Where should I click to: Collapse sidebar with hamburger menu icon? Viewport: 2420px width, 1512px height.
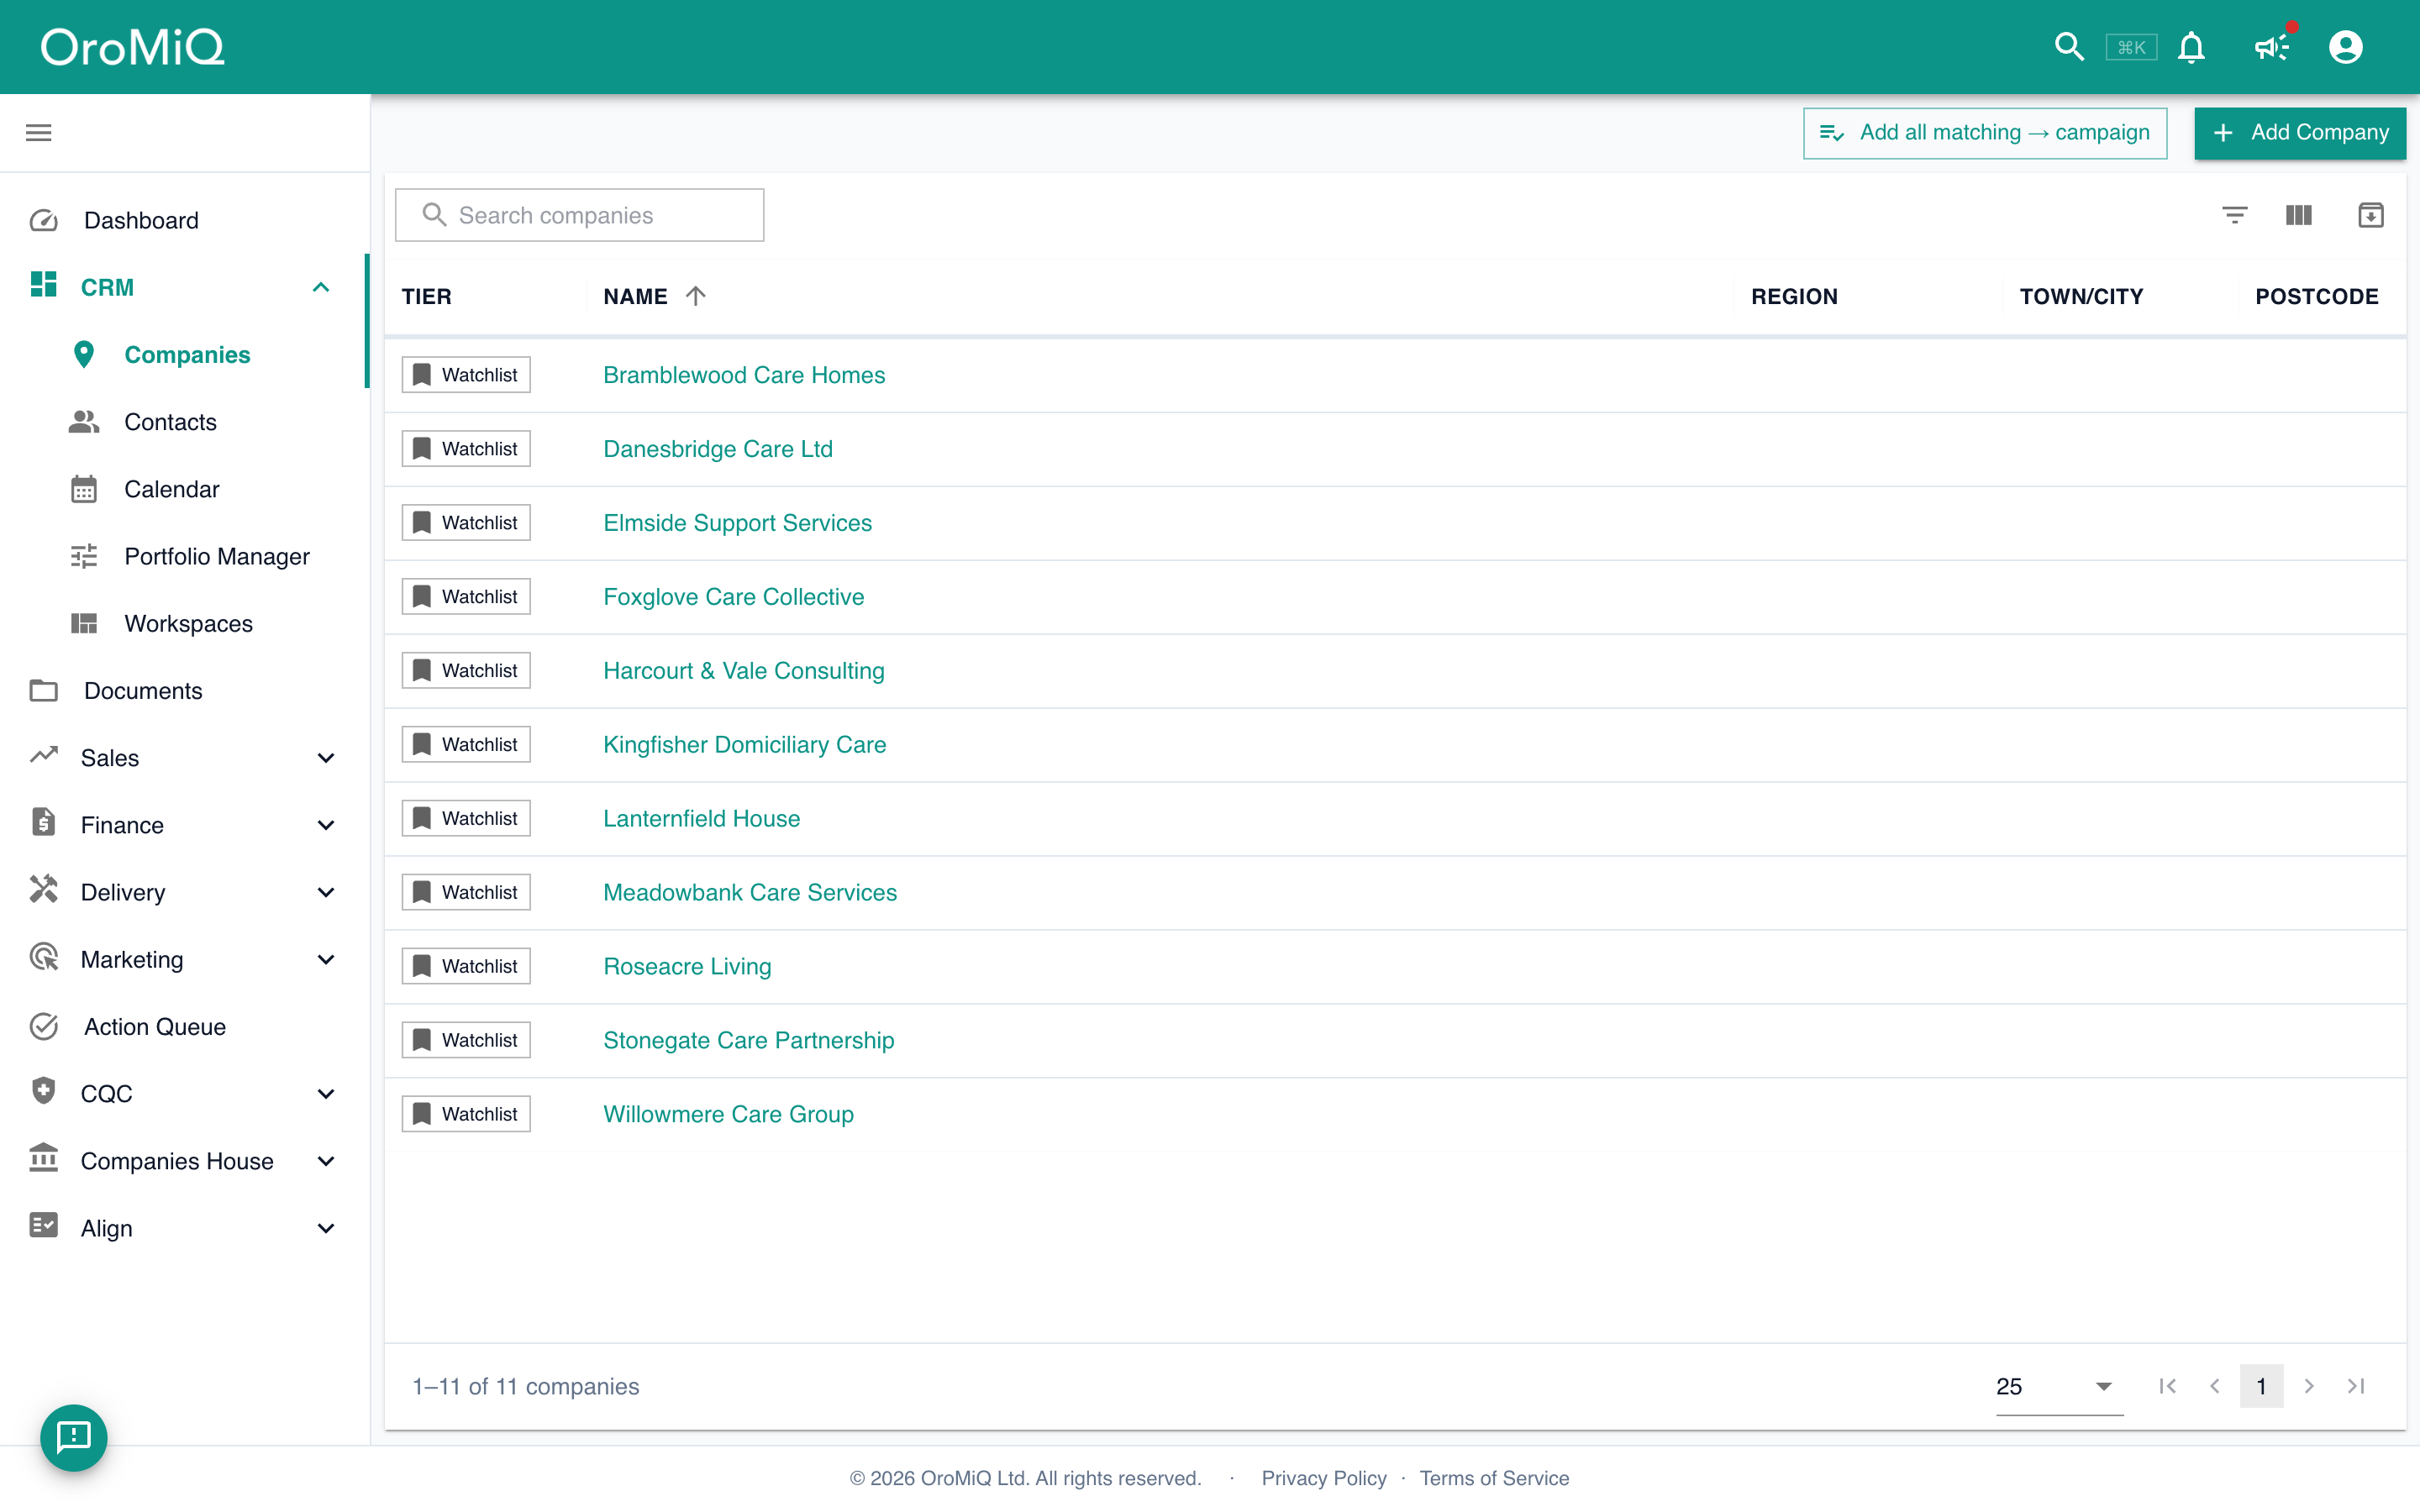pyautogui.click(x=39, y=133)
